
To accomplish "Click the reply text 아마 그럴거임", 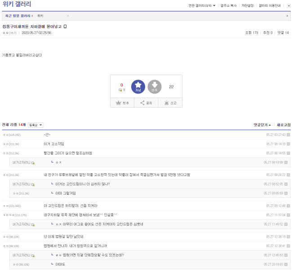I will click(66, 193).
